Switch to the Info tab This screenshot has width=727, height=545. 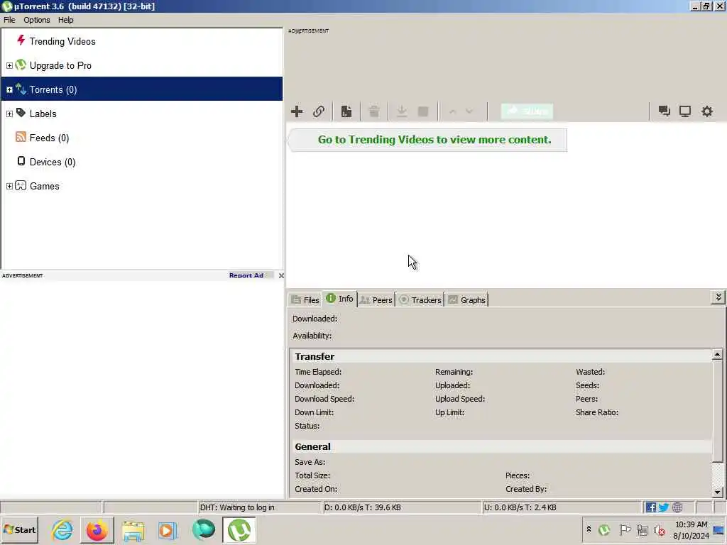(339, 299)
